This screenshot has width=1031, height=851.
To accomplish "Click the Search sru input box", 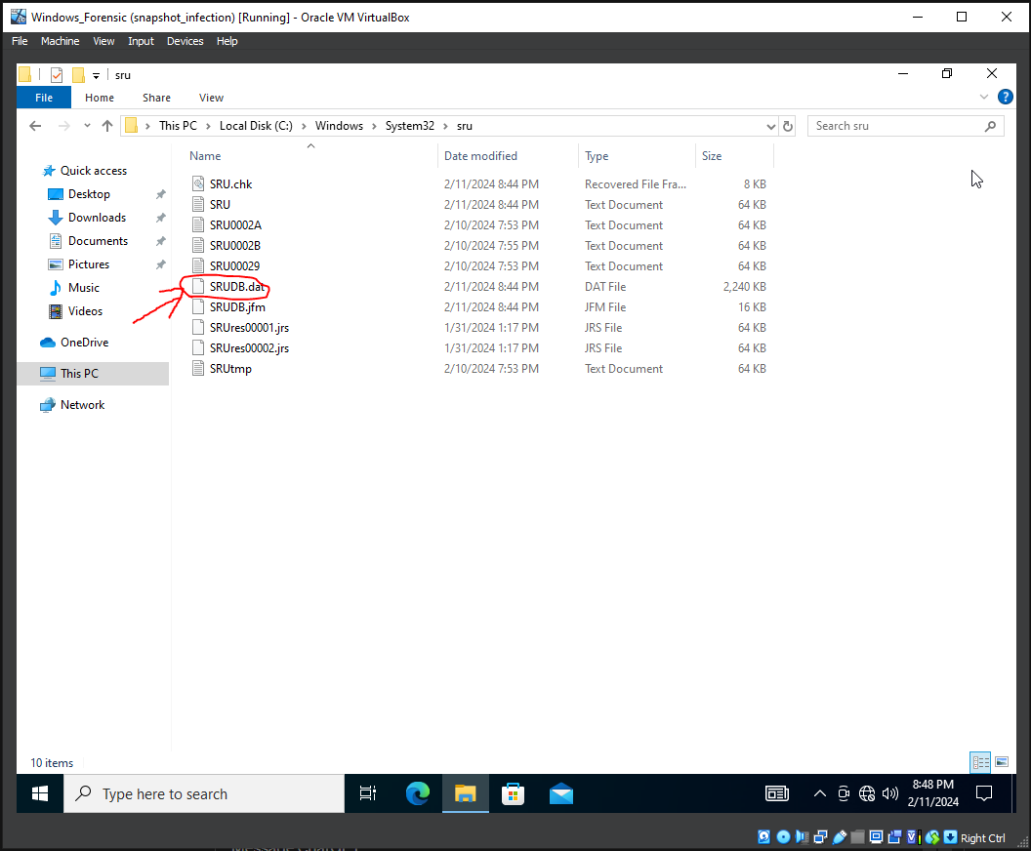I will [893, 126].
